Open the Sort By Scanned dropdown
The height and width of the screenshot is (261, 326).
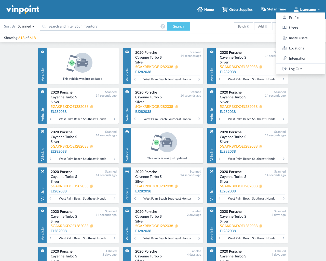(26, 26)
